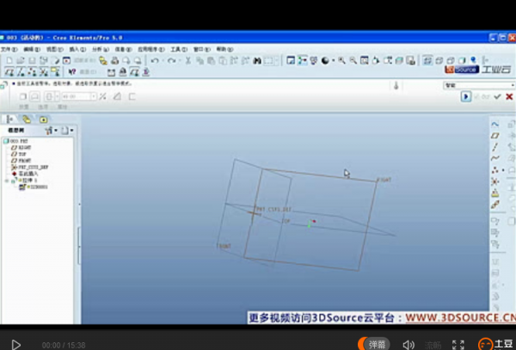The height and width of the screenshot is (350, 516).
Task: Select the TOP datum plane in tree
Action: pos(19,154)
